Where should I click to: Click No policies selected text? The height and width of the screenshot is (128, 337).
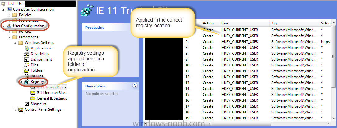pos(102,94)
